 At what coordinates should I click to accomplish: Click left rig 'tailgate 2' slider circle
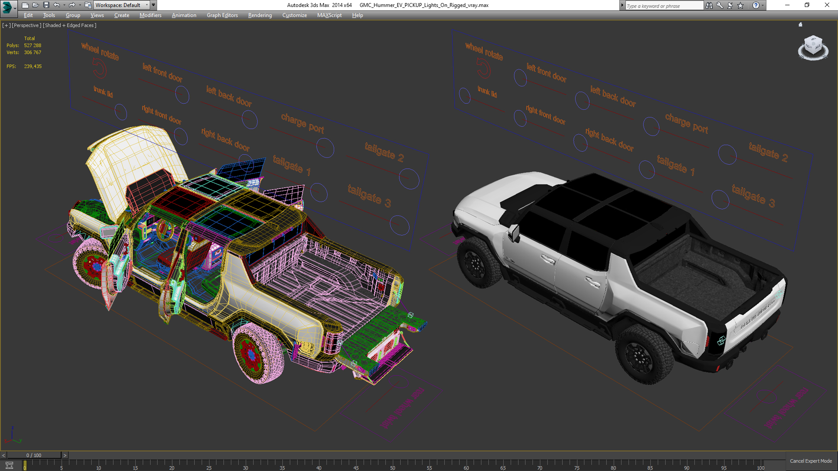point(409,179)
